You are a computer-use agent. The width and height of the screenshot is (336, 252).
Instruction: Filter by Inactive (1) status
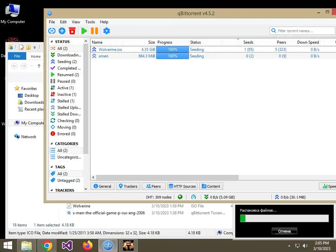(66, 94)
